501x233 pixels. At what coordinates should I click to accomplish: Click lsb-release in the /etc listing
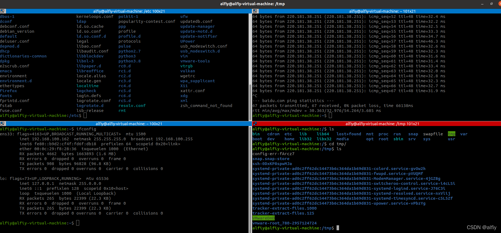click(90, 111)
